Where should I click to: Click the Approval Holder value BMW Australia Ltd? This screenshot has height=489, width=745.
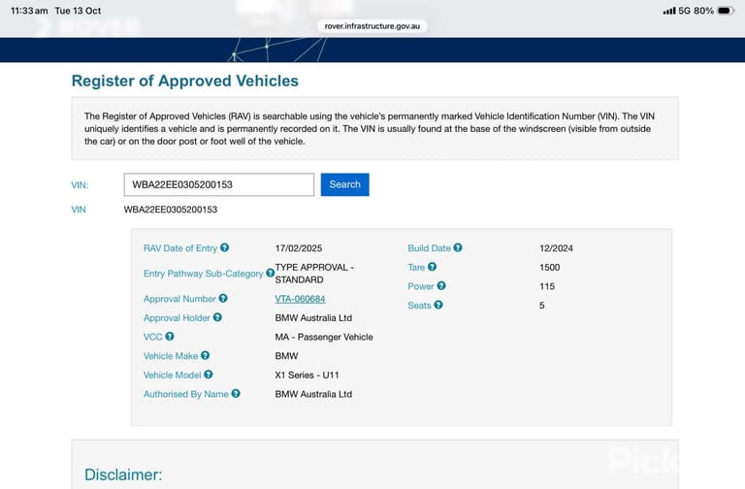point(313,318)
